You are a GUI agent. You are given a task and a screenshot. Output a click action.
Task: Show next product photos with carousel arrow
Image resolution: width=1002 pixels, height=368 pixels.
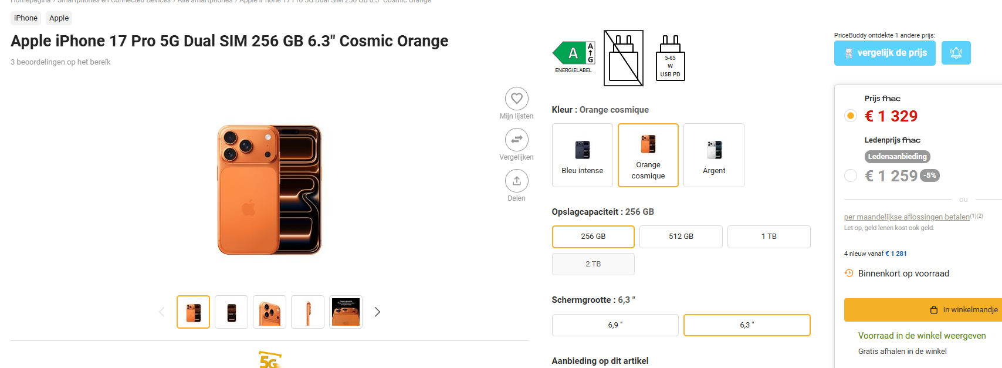pos(377,312)
